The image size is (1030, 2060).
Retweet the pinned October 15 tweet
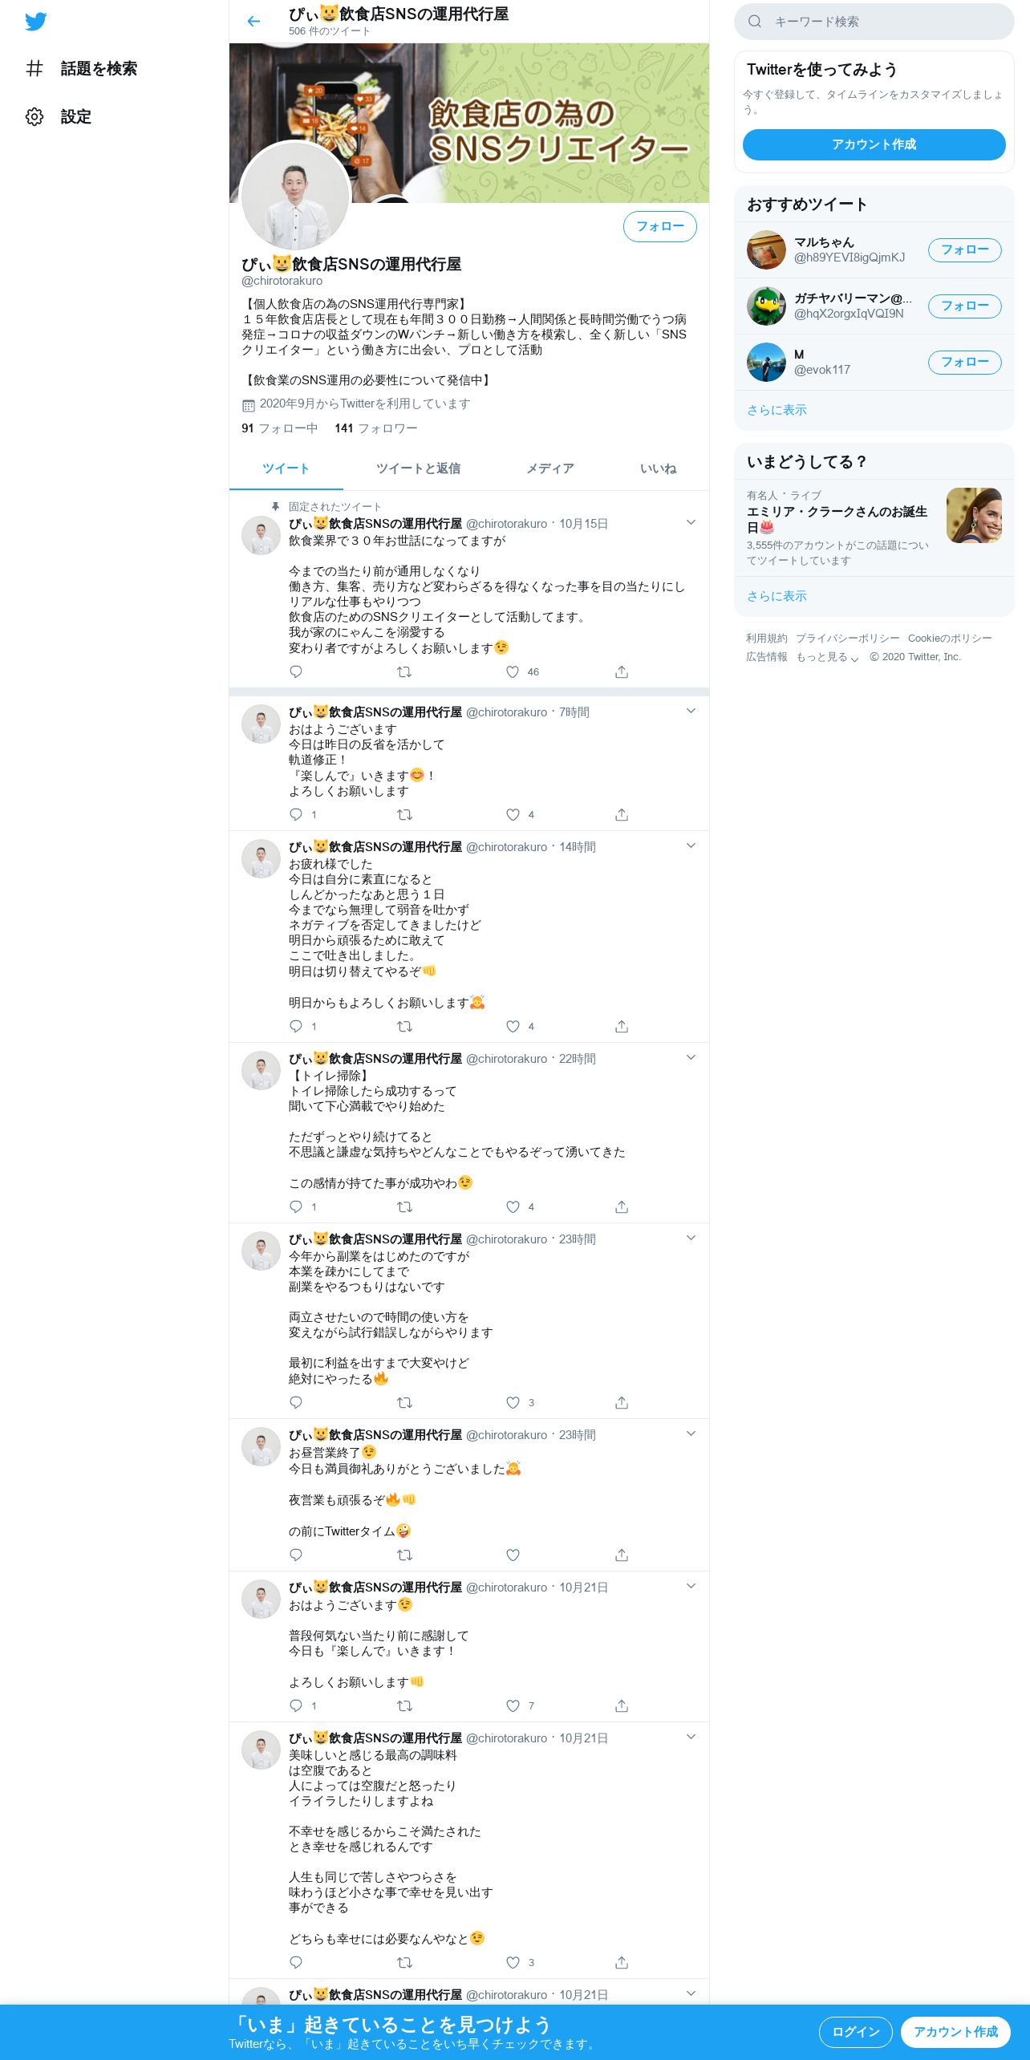point(404,672)
